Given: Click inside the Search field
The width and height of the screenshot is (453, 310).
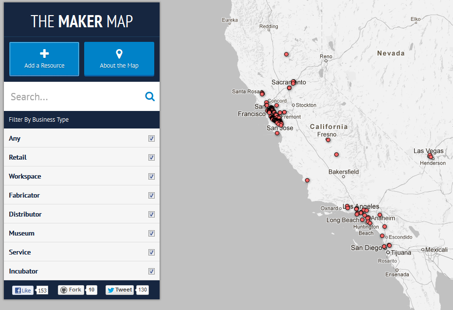Looking at the screenshot, I should [73, 96].
